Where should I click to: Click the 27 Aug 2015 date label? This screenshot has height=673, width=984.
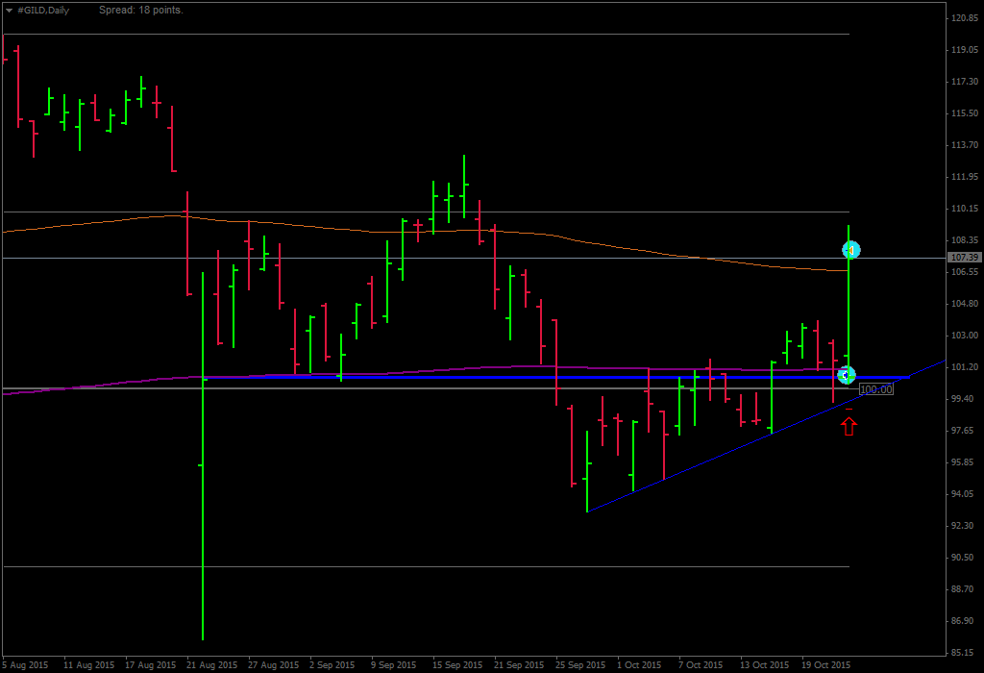click(x=274, y=665)
